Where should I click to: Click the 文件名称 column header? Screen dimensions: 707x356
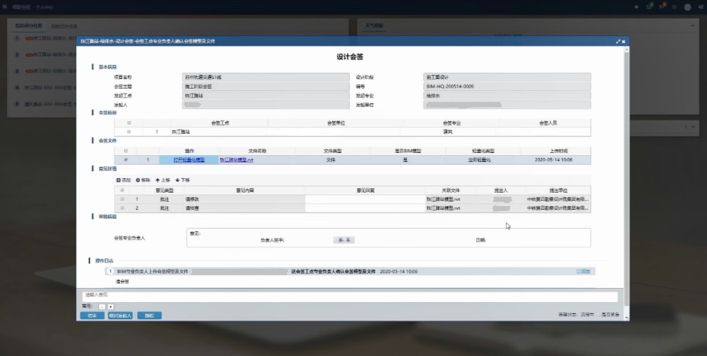[257, 151]
